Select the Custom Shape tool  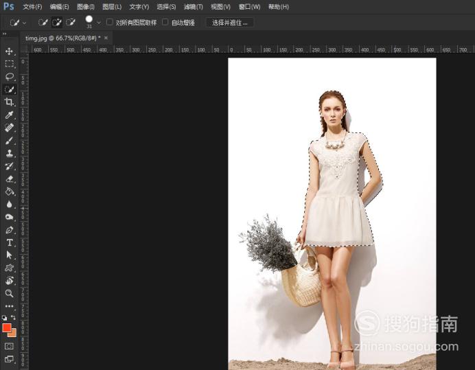[x=9, y=268]
